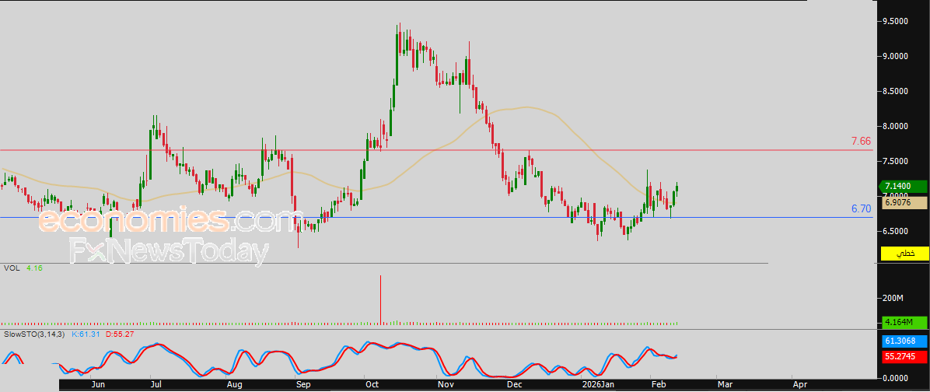Click the blue 6.70 support level label
The height and width of the screenshot is (392, 930).
[x=861, y=209]
